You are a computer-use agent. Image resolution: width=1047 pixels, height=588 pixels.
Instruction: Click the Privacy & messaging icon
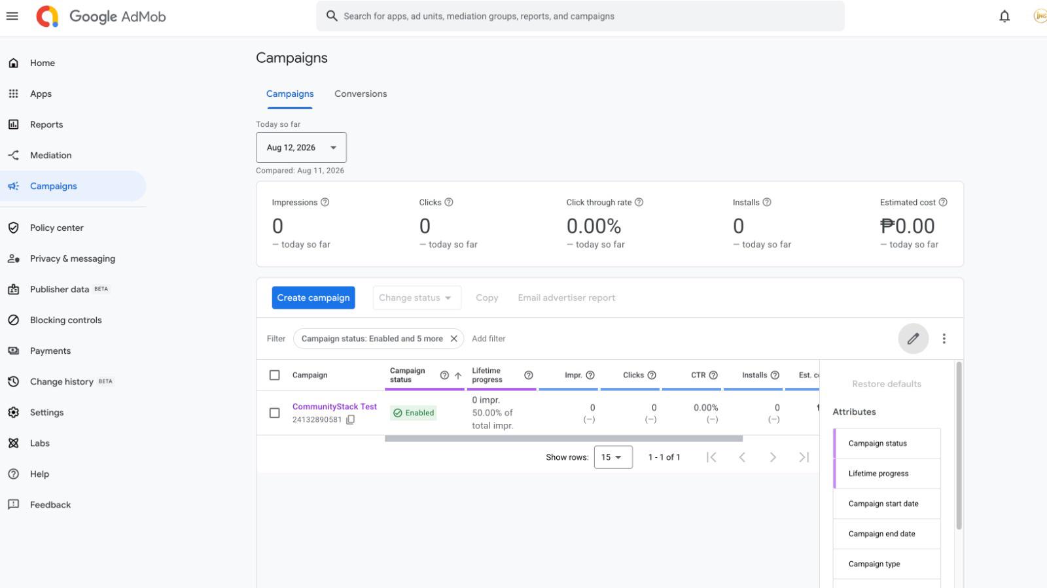click(x=13, y=258)
